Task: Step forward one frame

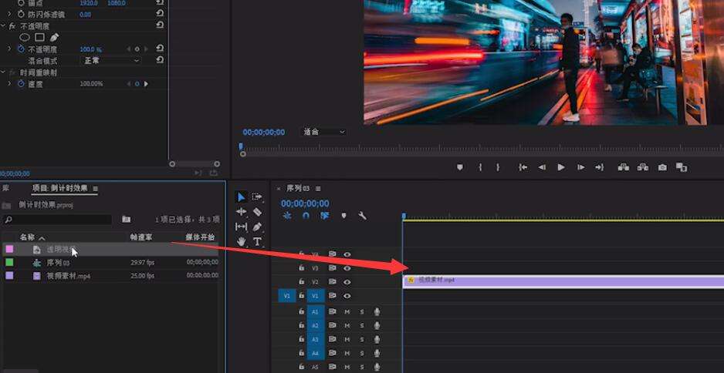Action: click(x=581, y=167)
